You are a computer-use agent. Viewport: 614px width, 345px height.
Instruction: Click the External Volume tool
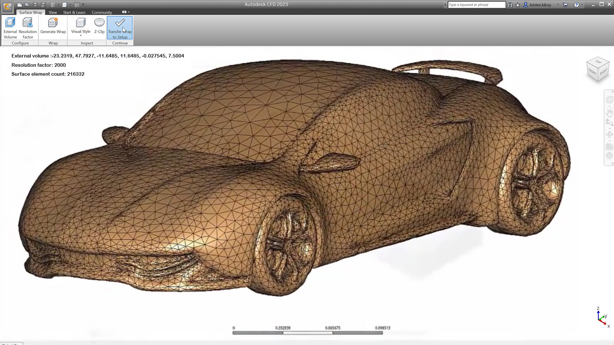[10, 28]
